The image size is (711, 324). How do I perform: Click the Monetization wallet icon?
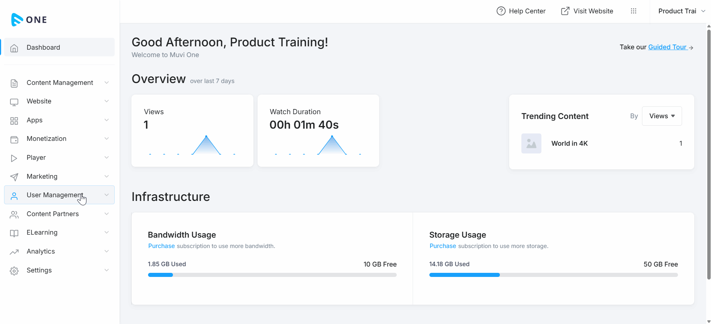pos(14,139)
